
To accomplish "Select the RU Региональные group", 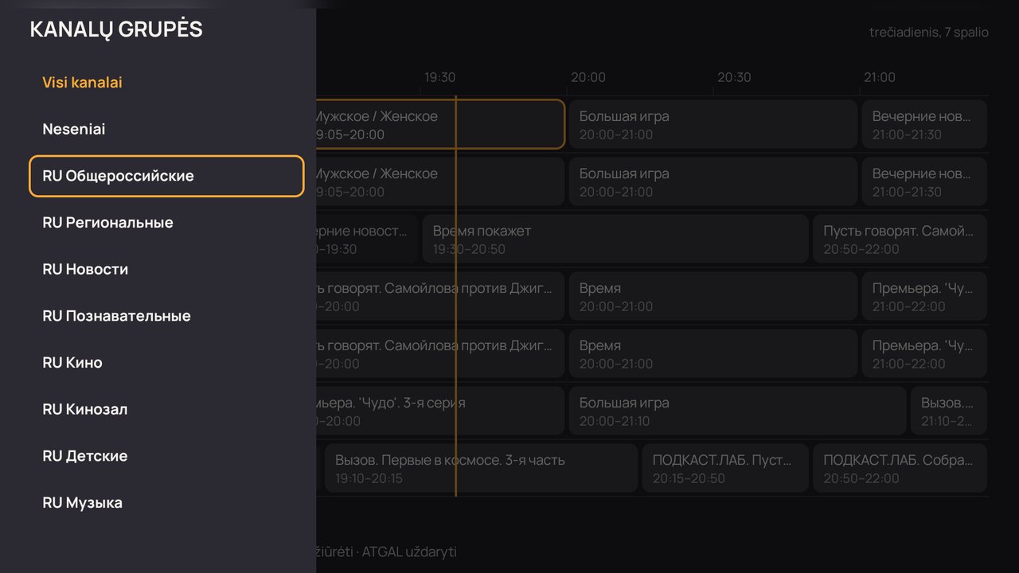I will click(x=166, y=223).
